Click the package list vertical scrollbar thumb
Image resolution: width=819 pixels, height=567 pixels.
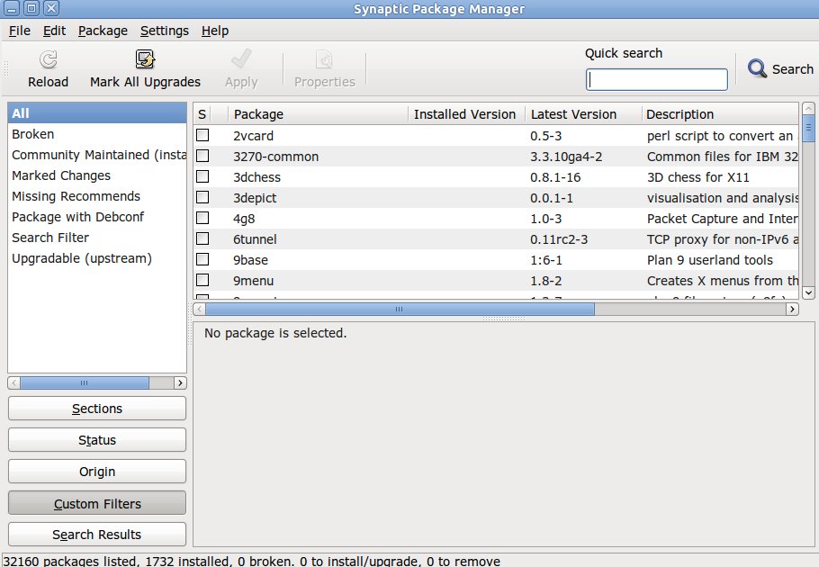808,129
